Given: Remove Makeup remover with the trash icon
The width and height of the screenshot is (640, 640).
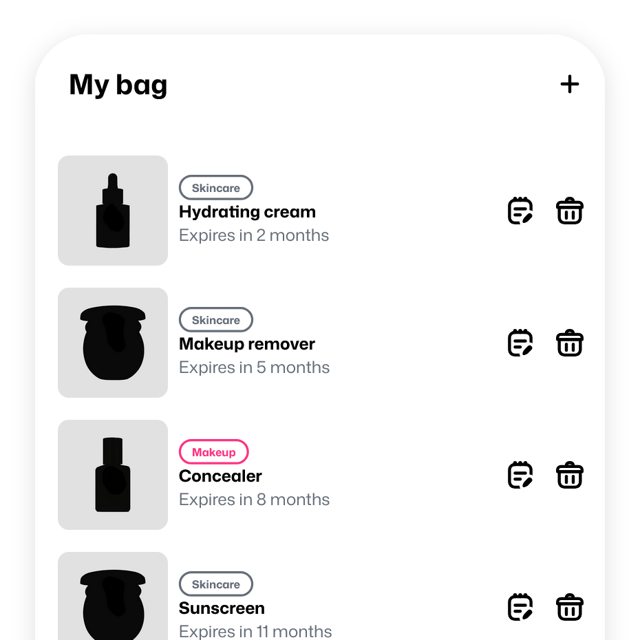Looking at the screenshot, I should (569, 343).
